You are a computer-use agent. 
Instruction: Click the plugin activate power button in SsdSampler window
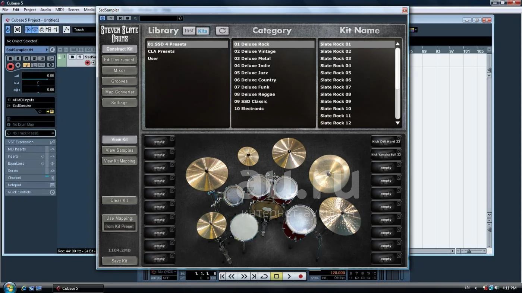(103, 18)
